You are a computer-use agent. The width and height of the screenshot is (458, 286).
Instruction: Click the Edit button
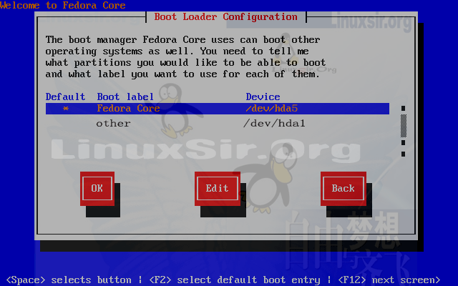pyautogui.click(x=218, y=189)
